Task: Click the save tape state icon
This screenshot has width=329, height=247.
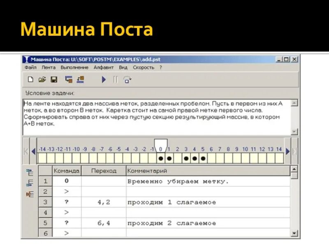Action: pos(69,79)
